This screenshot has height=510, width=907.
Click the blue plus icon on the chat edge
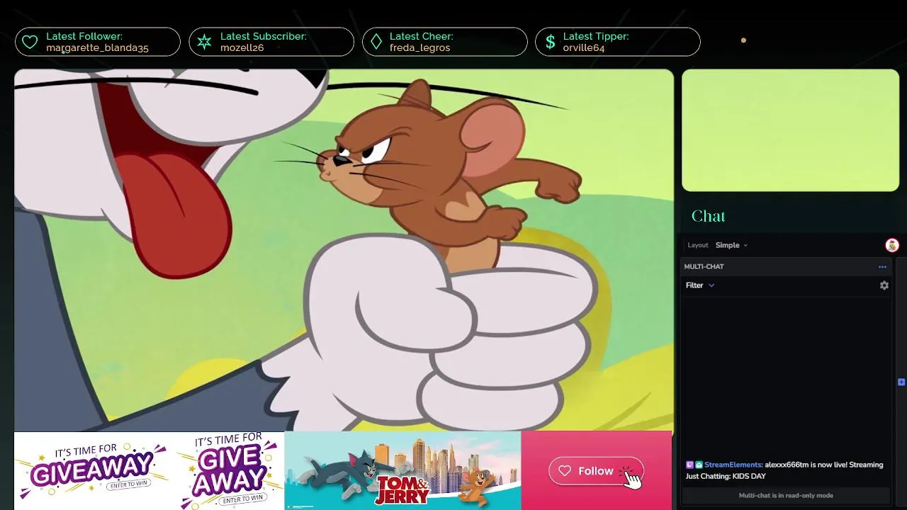pyautogui.click(x=901, y=382)
